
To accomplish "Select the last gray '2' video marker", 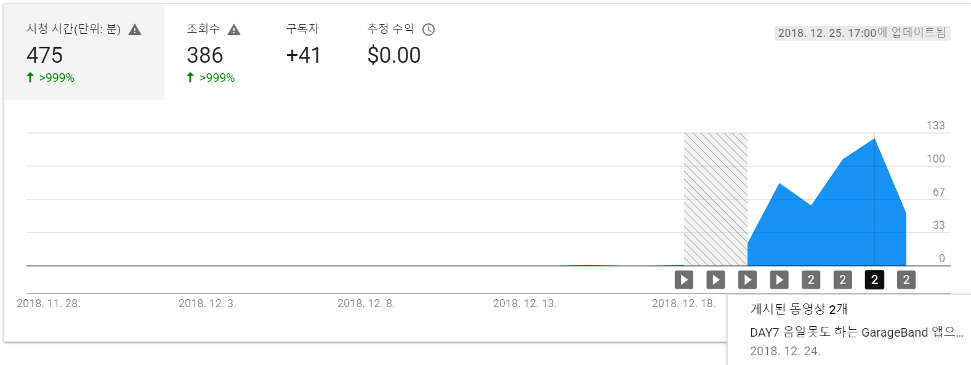I will (906, 280).
